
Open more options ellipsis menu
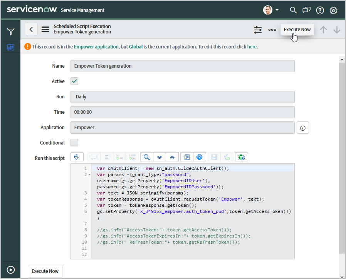click(272, 30)
